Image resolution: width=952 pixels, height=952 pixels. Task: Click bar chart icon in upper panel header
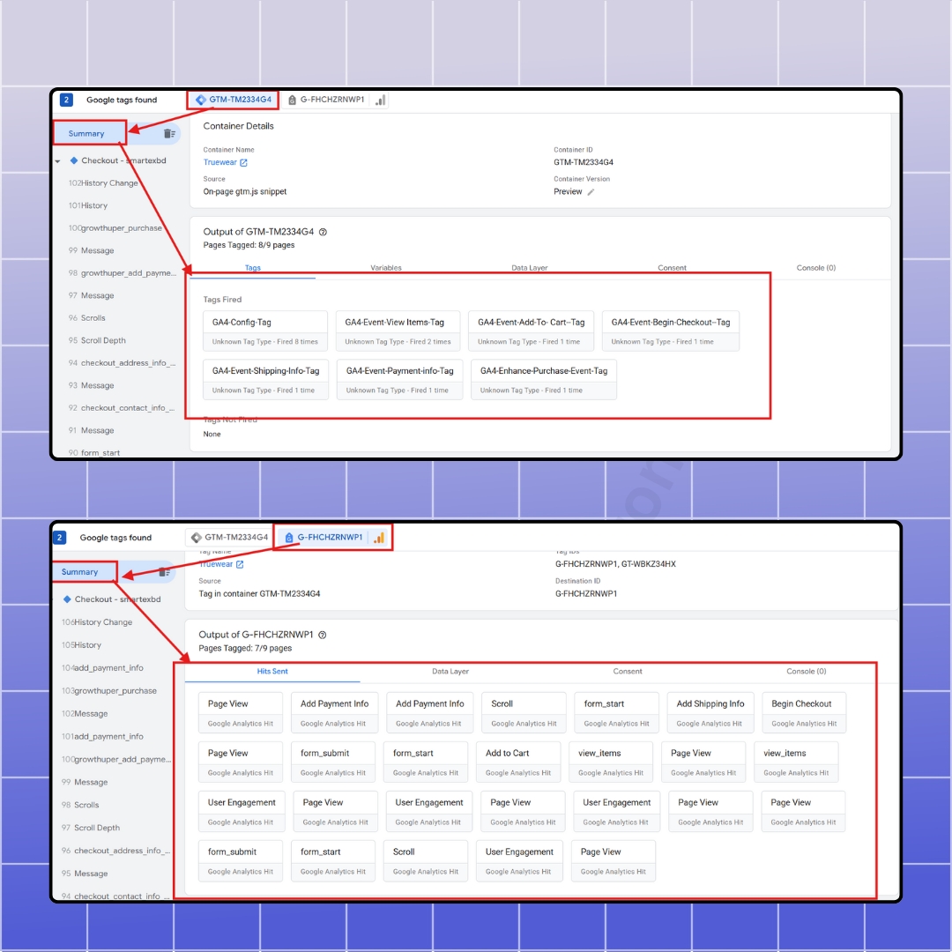click(x=380, y=100)
